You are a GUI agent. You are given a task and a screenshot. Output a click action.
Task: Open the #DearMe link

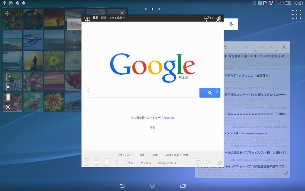pos(169,118)
